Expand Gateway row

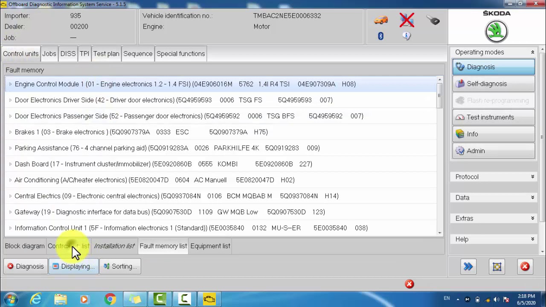point(10,212)
